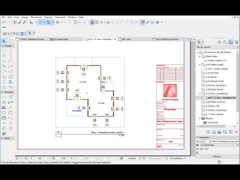
Task: Select the Line tool
Action: point(10,107)
